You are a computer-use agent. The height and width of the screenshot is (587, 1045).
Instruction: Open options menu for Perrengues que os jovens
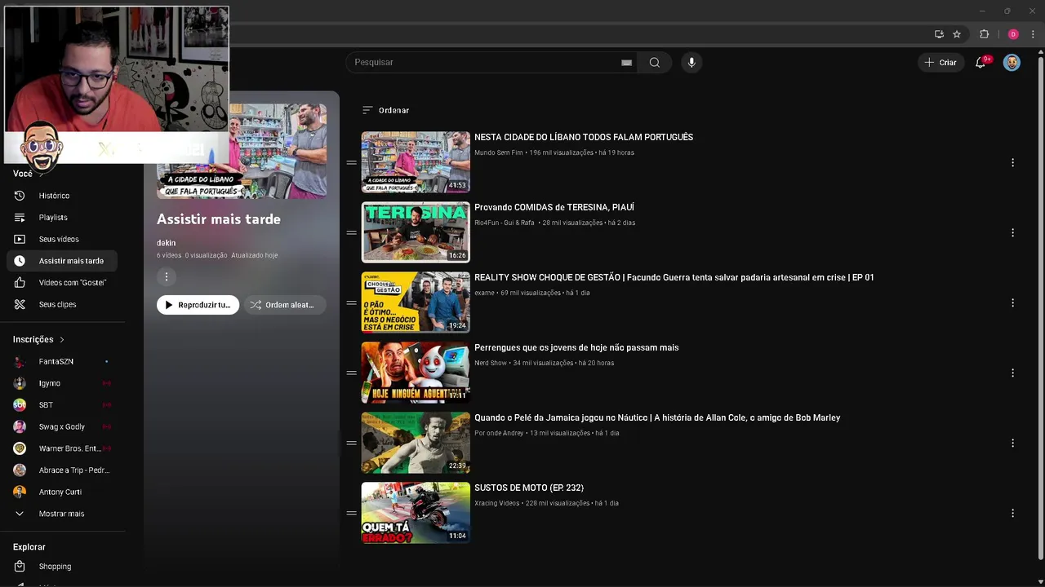click(1012, 373)
